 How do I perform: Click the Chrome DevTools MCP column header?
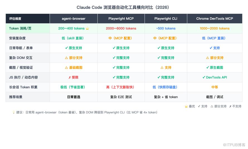click(x=215, y=18)
